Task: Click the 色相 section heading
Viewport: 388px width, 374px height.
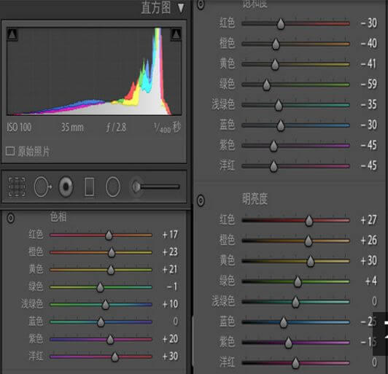Action: coord(58,217)
